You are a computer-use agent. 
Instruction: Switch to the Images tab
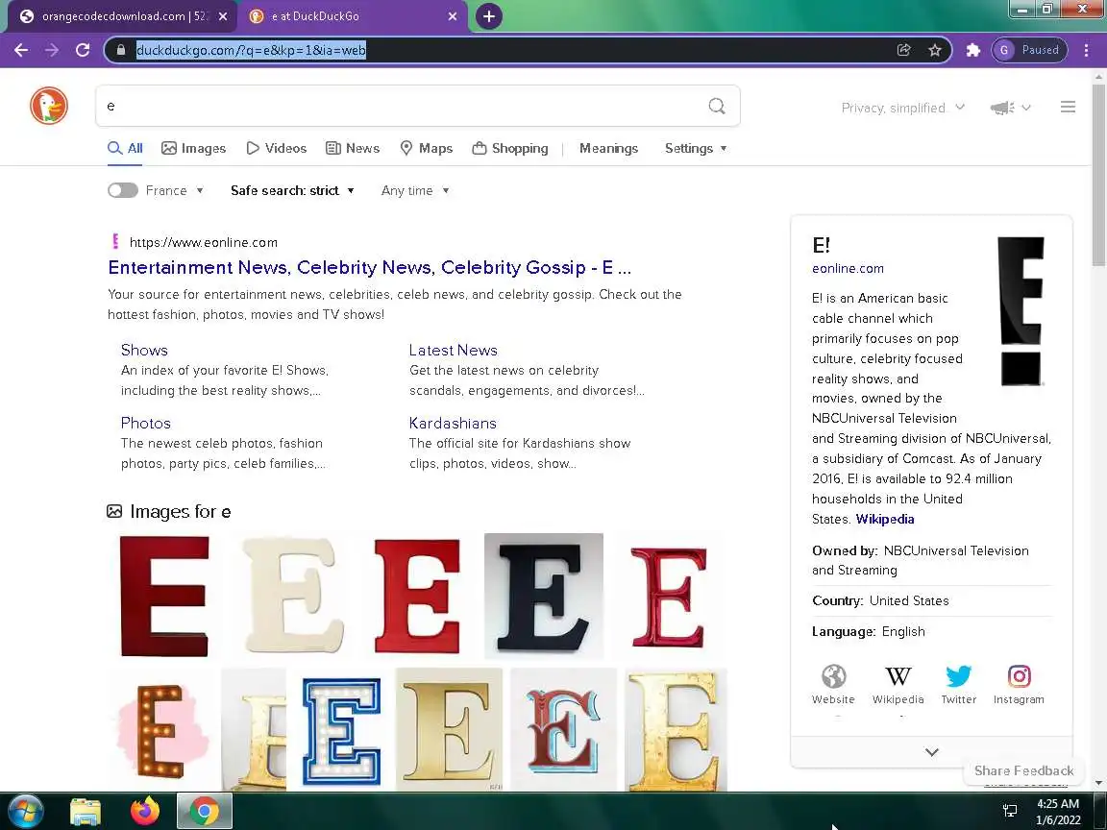[193, 148]
